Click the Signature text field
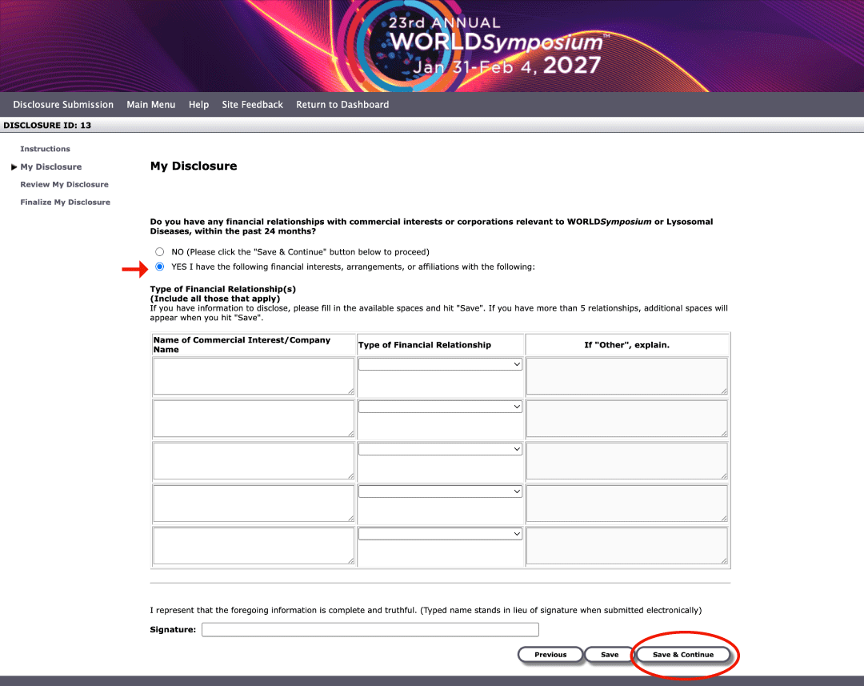The width and height of the screenshot is (864, 686). coord(370,630)
